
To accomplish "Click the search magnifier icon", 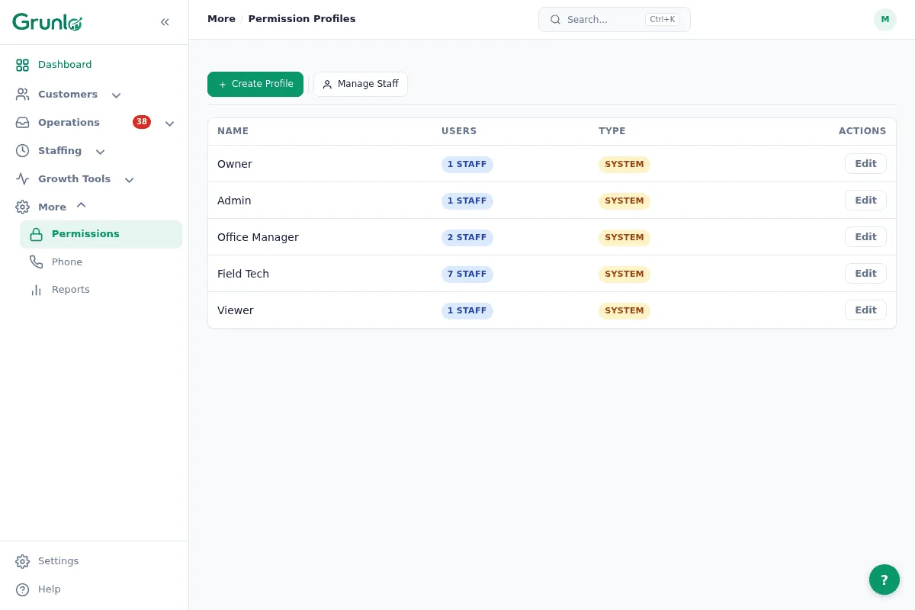I will click(555, 20).
